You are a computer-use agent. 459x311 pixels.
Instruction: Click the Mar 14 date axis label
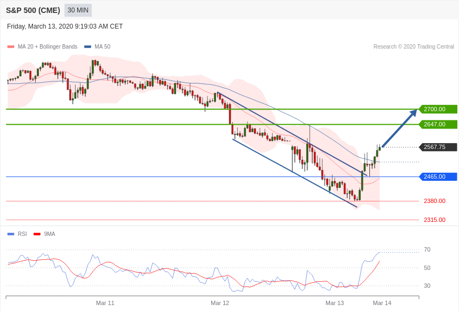coord(382,303)
